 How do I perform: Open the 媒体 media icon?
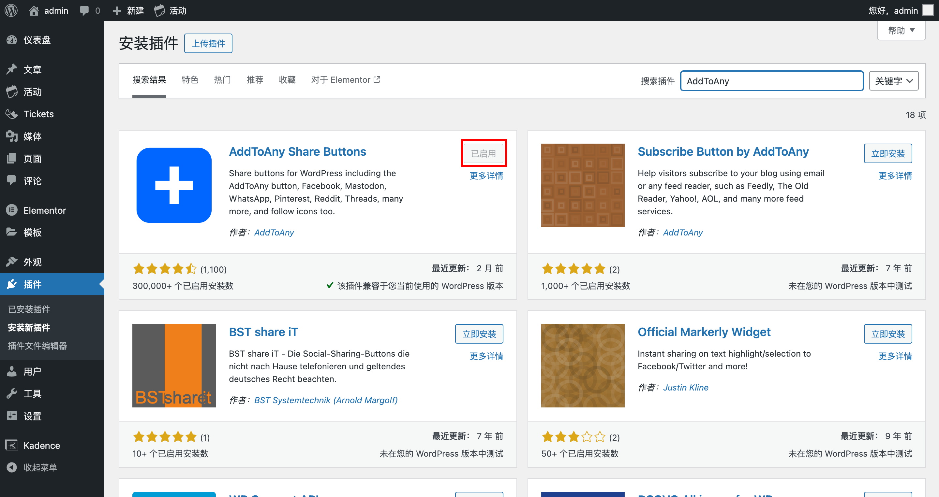pyautogui.click(x=12, y=136)
